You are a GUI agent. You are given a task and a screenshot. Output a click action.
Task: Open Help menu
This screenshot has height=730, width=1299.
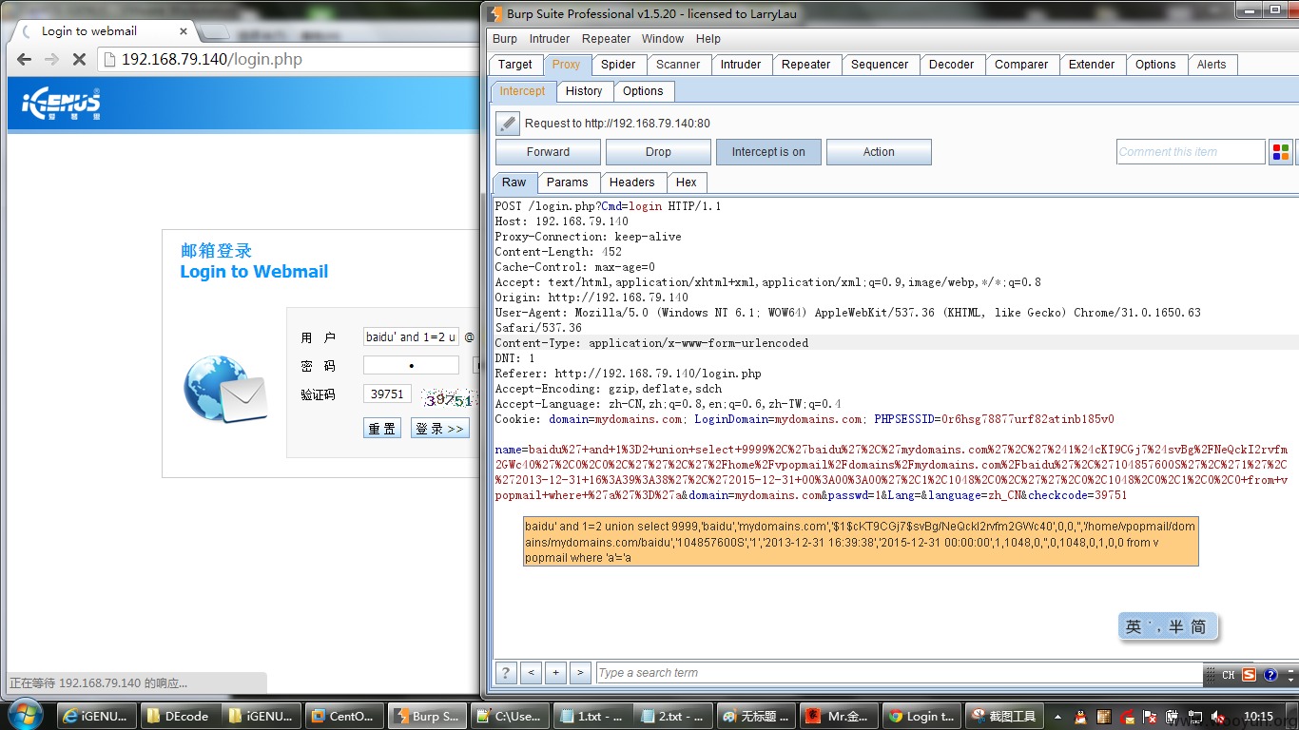[x=708, y=39]
